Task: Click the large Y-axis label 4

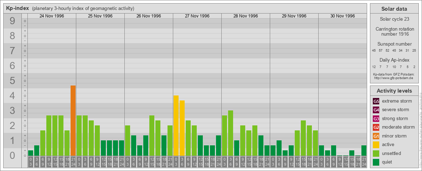Action: click(x=12, y=96)
